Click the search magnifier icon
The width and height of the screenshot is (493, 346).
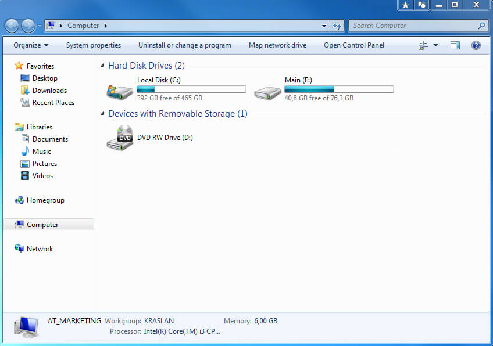[x=481, y=26]
